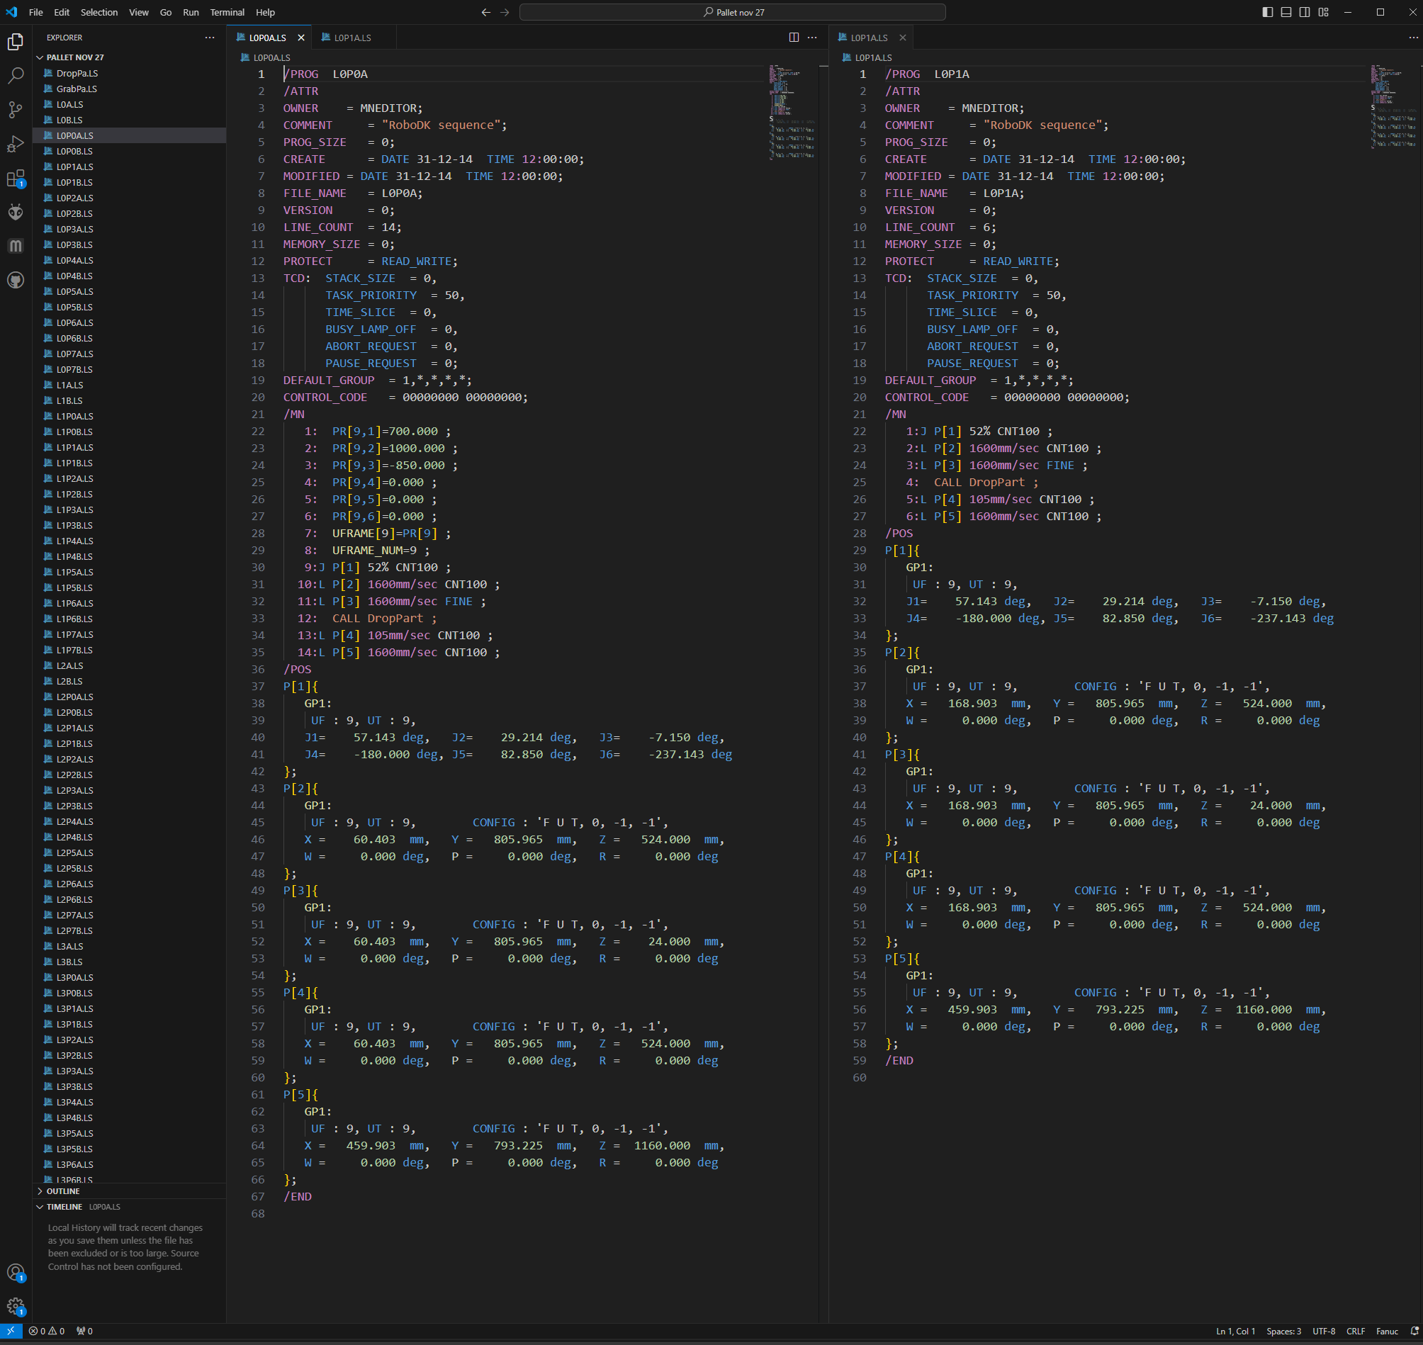Image resolution: width=1423 pixels, height=1345 pixels.
Task: Toggle the primary side bar layout button
Action: click(x=1267, y=12)
